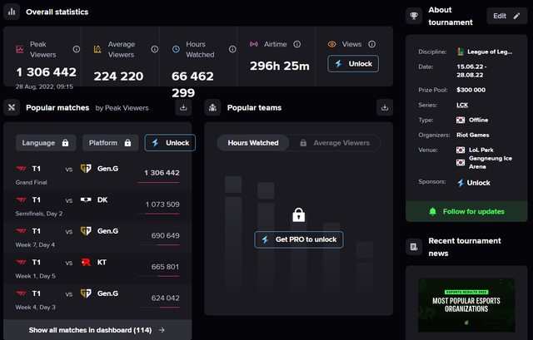Open the locked Language filter
This screenshot has height=340, width=533.
(x=46, y=143)
